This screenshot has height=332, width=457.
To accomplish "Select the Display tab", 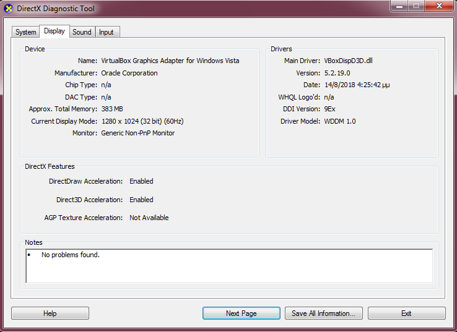I will 54,31.
